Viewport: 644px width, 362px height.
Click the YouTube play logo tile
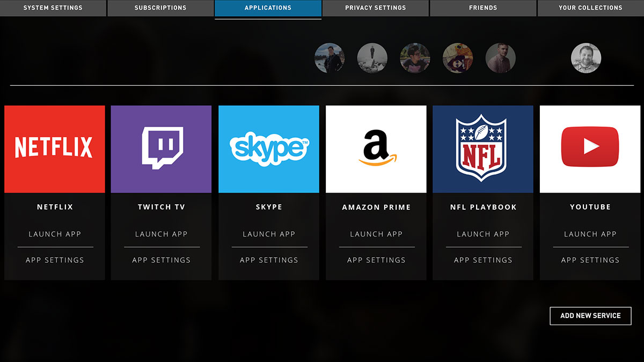point(590,149)
